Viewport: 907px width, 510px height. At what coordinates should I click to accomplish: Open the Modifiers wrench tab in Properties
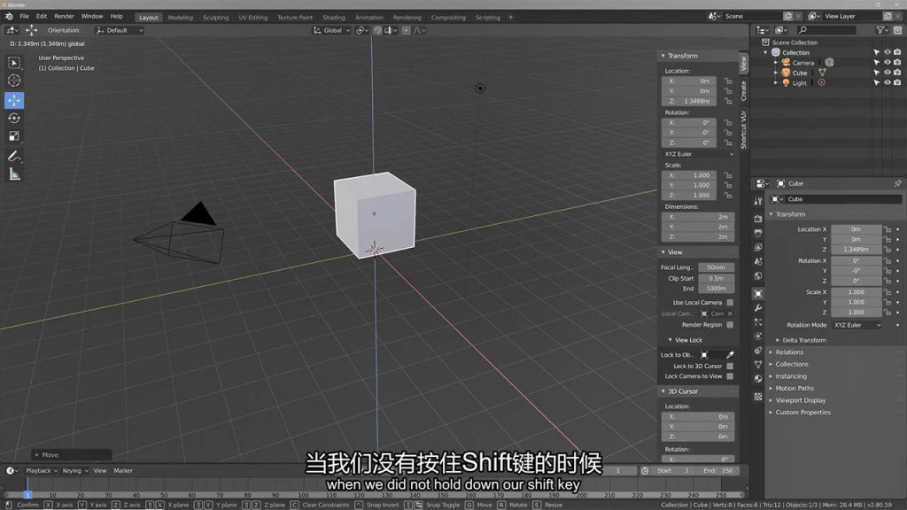(x=758, y=307)
